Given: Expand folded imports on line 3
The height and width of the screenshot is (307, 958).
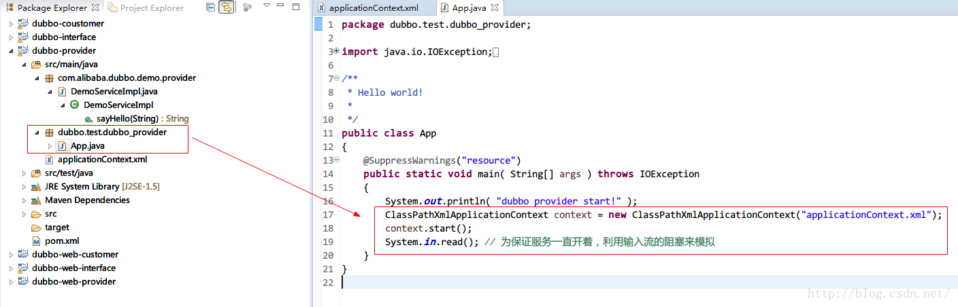Looking at the screenshot, I should click(x=336, y=52).
